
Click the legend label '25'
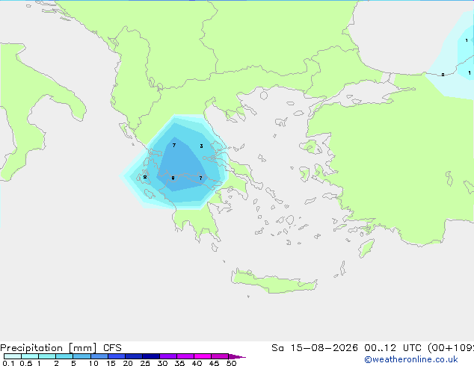145,363
